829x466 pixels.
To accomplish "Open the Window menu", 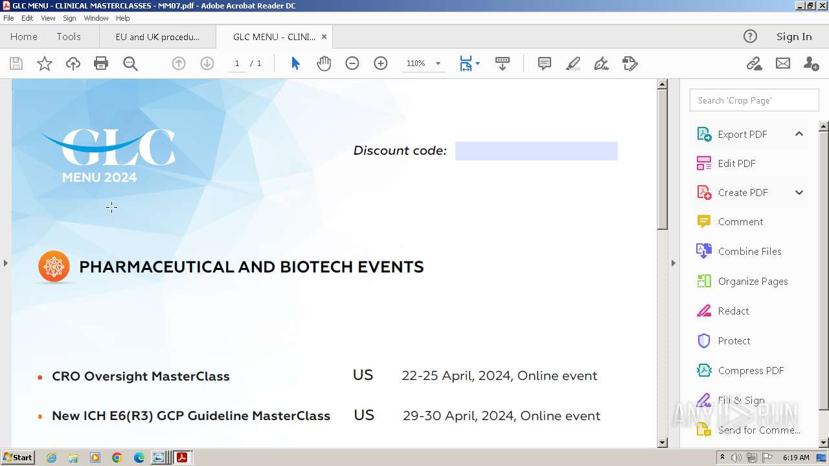I will (96, 18).
